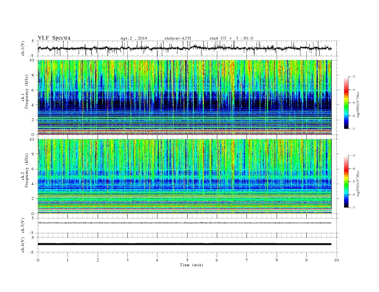Click the time axis tick label "1"
Screen dimensions: 379x292
(x=68, y=260)
